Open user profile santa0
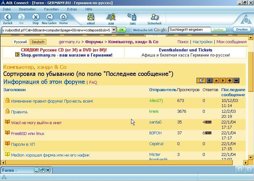This screenshot has width=254, height=181. (x=155, y=122)
